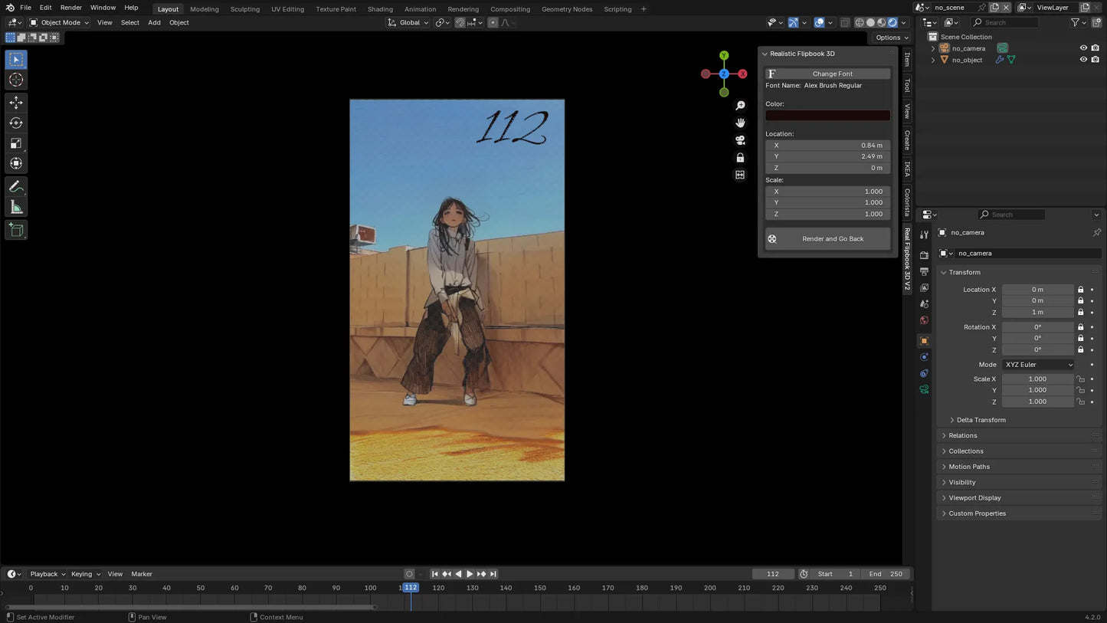Toggle the Rotation Z lock

click(x=1080, y=349)
